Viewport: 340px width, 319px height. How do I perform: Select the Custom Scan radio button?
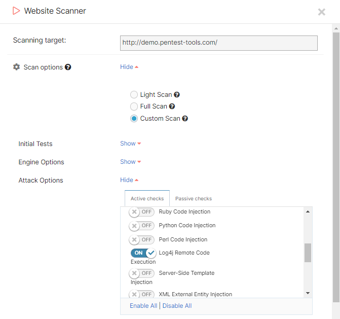click(134, 119)
